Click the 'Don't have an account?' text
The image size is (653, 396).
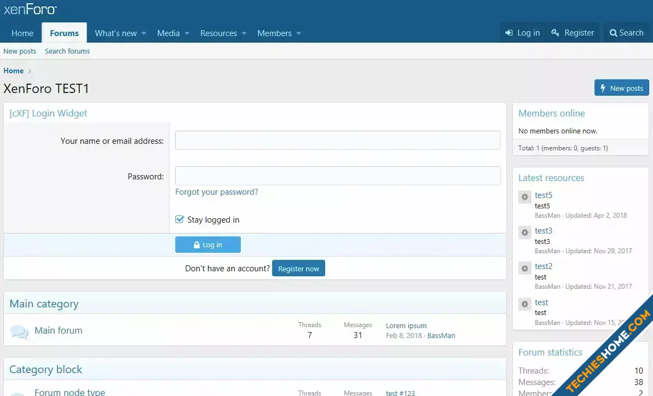(227, 269)
